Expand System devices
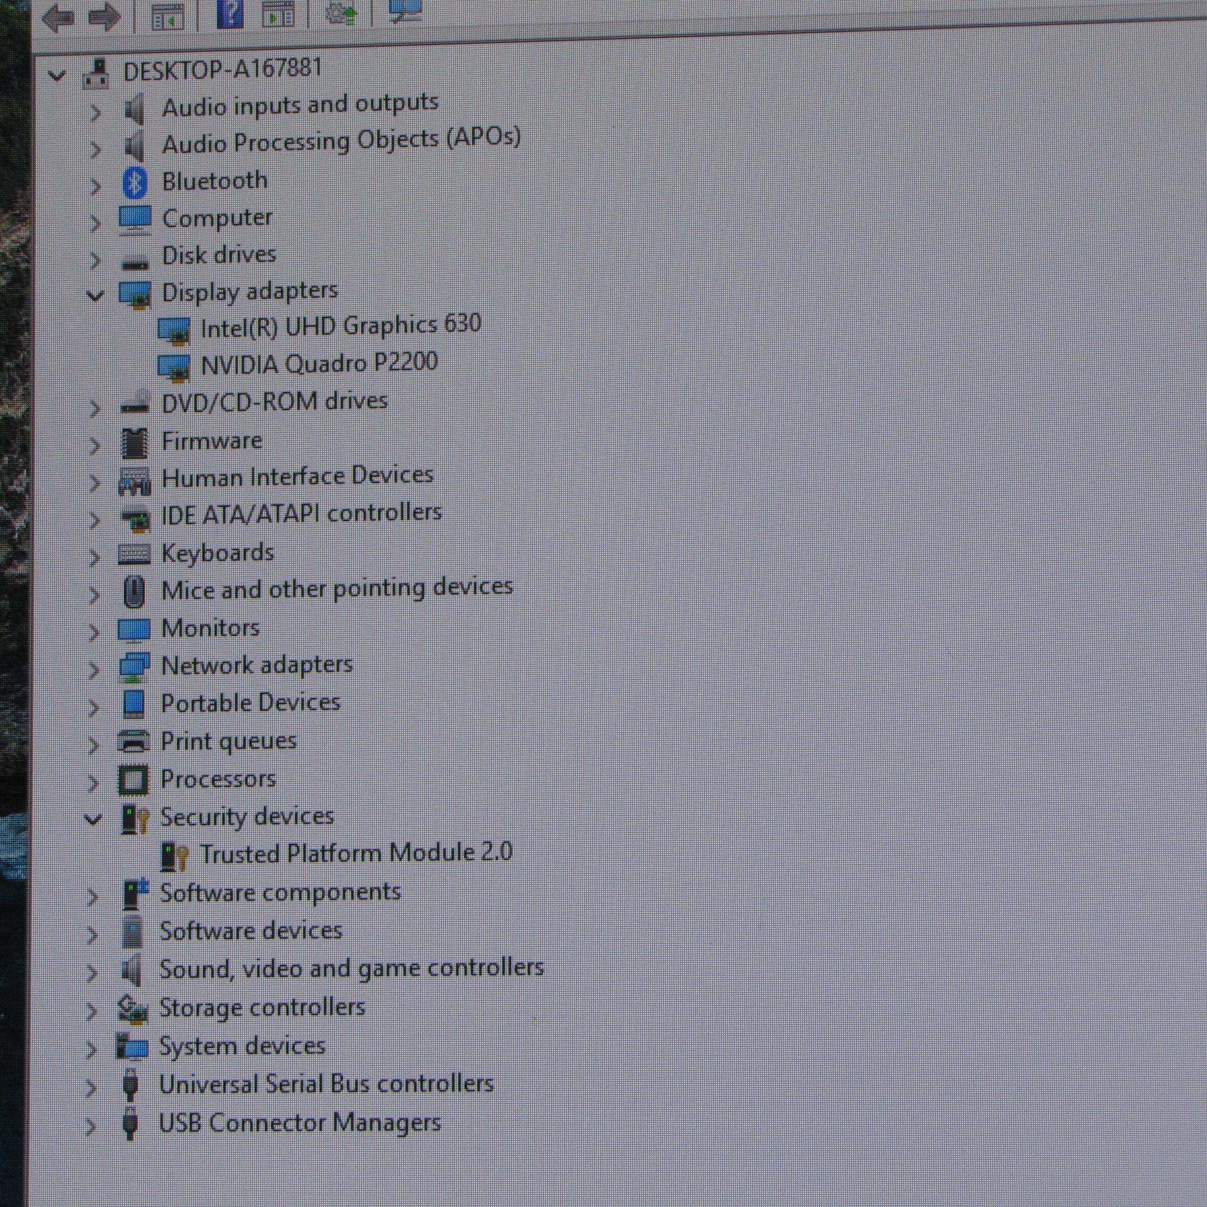1207x1207 pixels. click(x=91, y=1050)
